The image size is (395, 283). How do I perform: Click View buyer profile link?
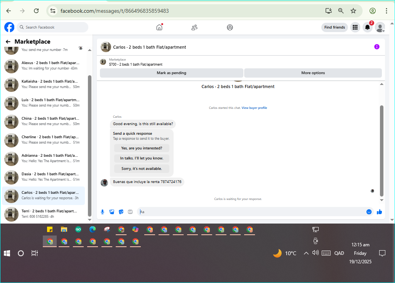click(x=254, y=108)
